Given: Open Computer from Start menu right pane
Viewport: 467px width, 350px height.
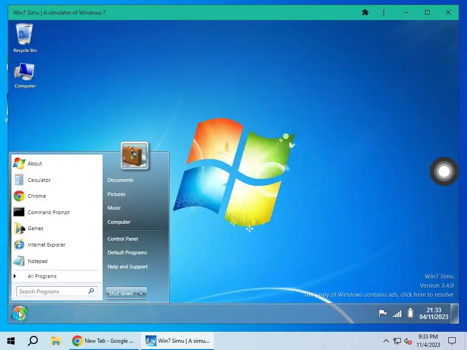Looking at the screenshot, I should tap(119, 222).
